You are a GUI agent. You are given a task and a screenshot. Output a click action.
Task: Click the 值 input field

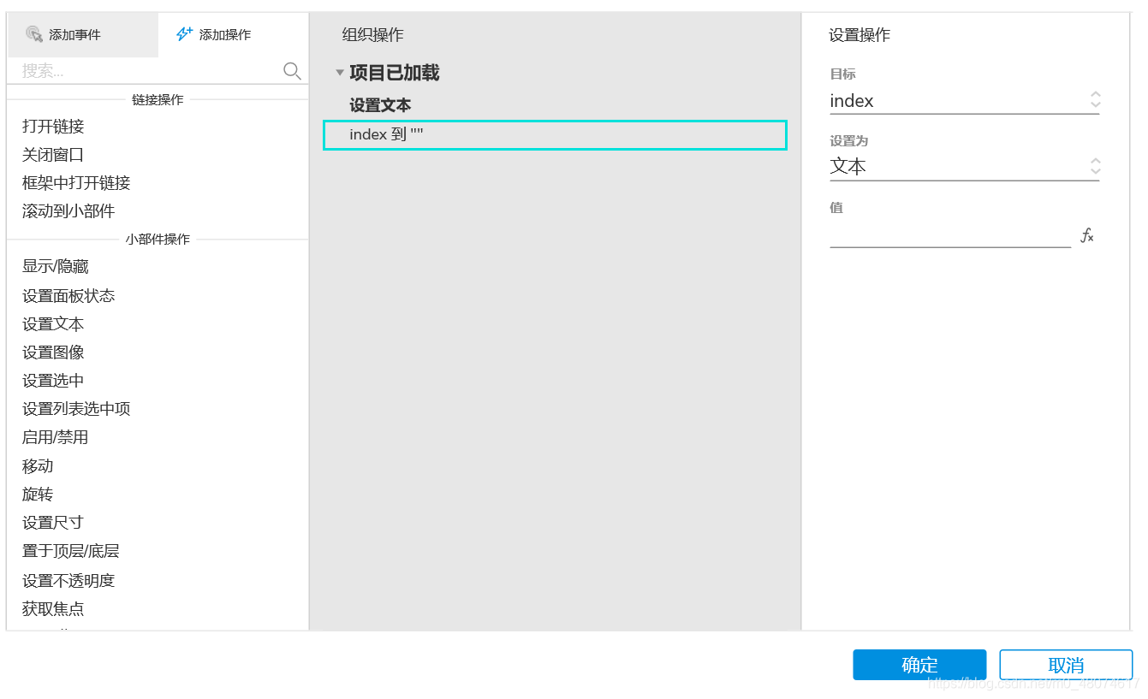950,235
